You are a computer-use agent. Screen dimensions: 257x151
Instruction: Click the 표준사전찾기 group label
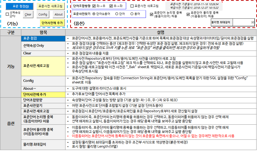click(82, 14)
